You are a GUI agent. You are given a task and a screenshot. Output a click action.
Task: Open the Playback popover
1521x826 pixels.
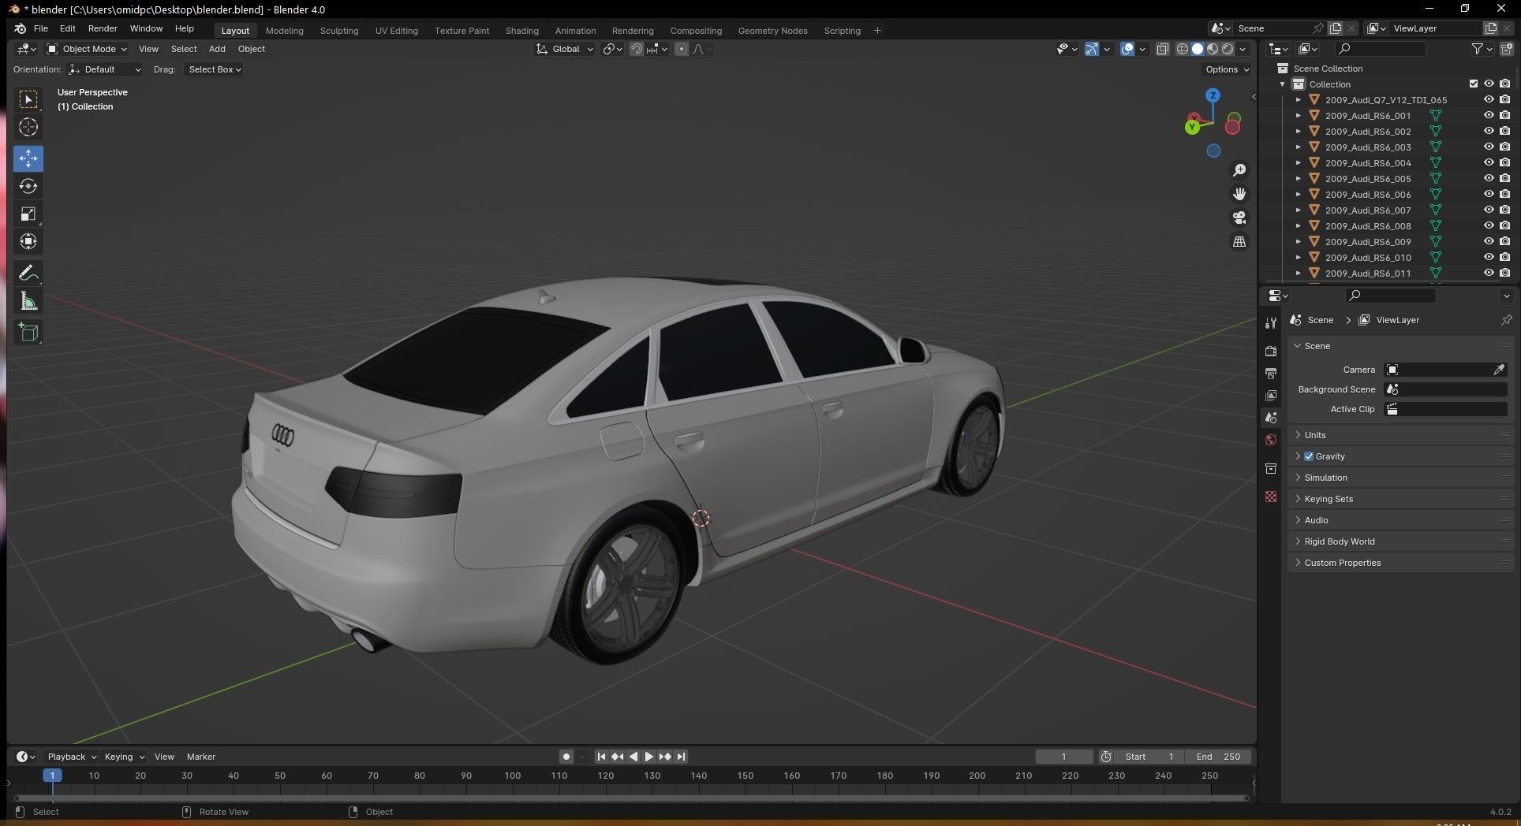click(x=70, y=757)
